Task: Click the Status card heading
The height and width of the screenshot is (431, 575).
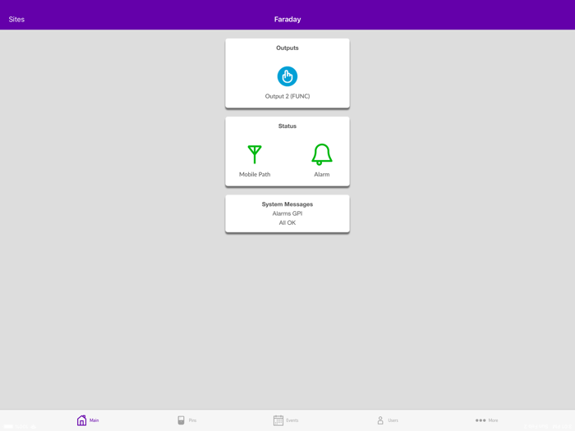Action: coord(287,126)
